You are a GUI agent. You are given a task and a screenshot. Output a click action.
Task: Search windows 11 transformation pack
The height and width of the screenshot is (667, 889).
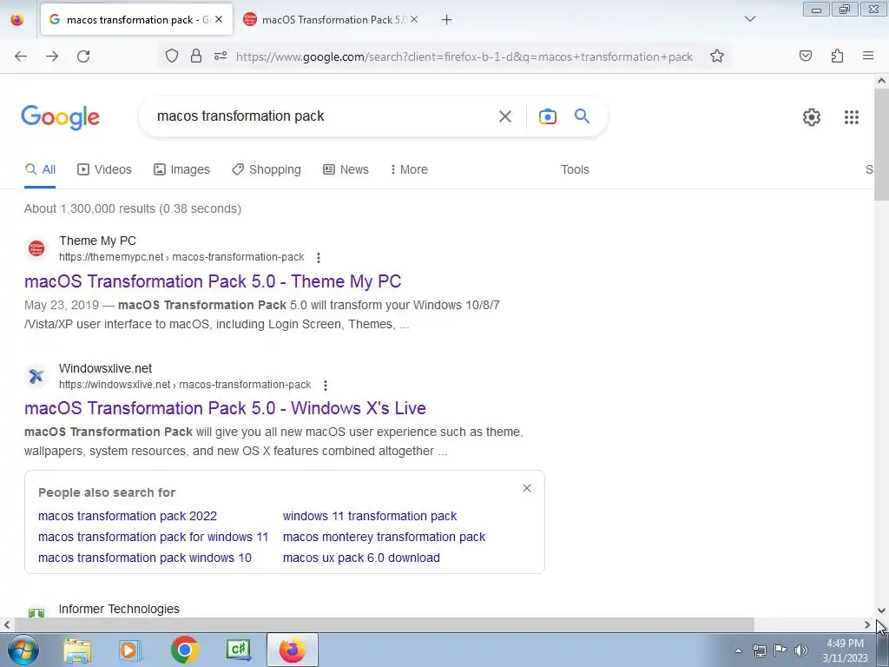(370, 516)
